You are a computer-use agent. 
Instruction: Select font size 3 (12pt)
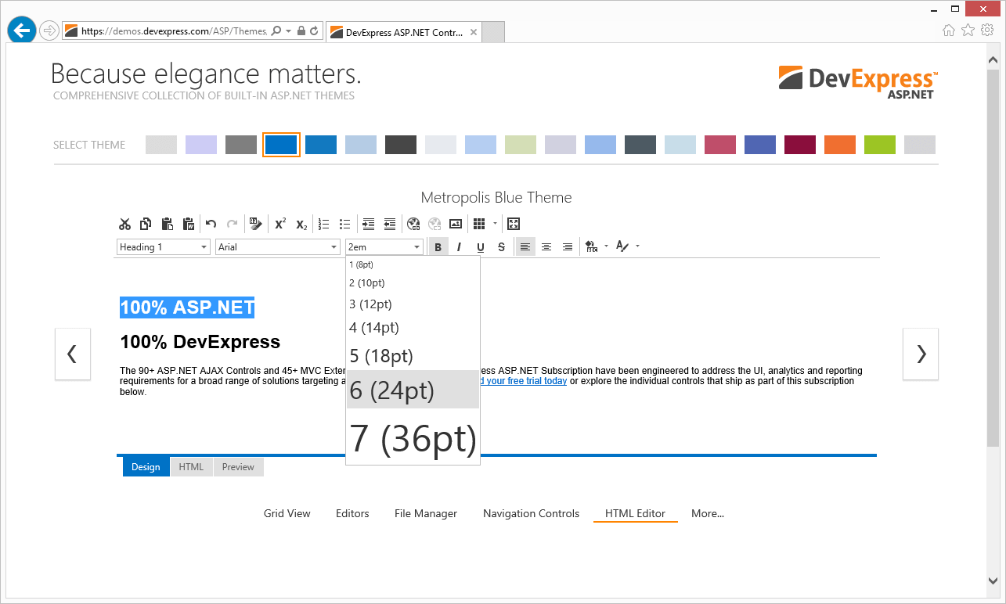413,304
